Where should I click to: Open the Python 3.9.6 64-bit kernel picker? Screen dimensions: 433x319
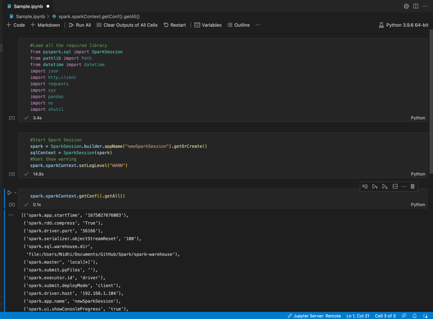tap(403, 25)
